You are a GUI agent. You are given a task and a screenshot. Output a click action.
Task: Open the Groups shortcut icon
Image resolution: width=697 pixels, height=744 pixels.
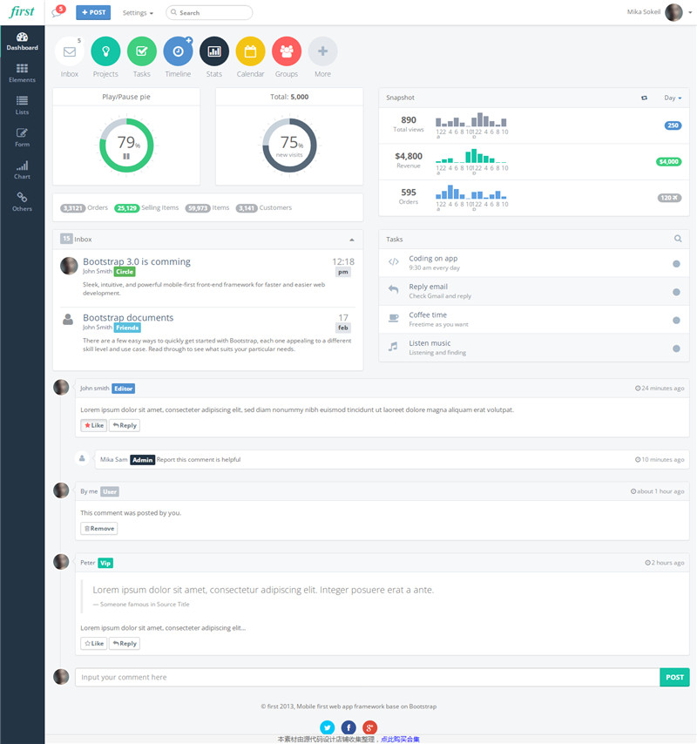287,51
